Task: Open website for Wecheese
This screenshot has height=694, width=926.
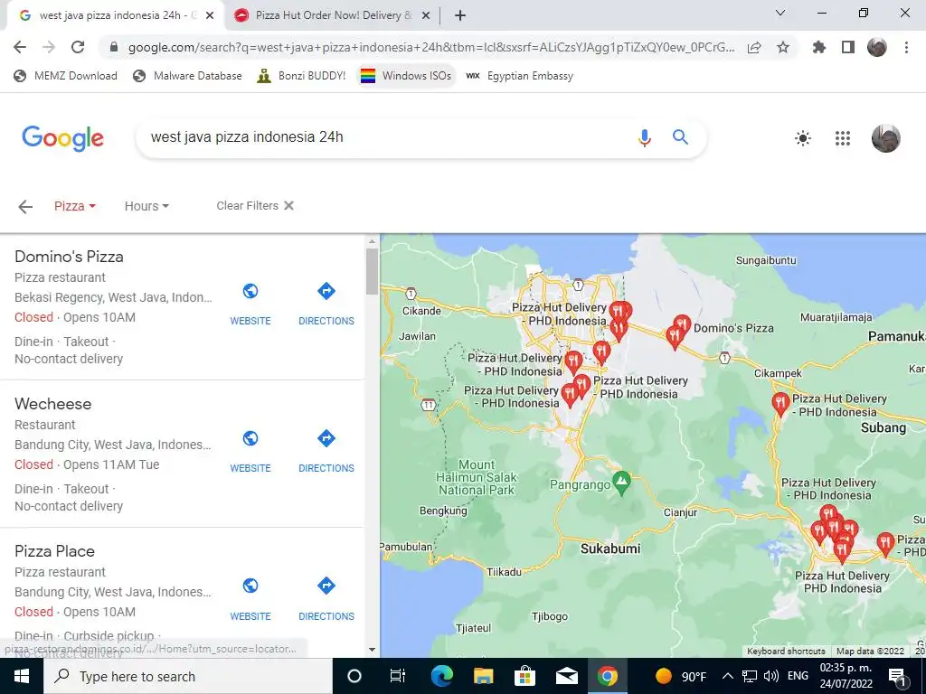Action: (x=250, y=452)
